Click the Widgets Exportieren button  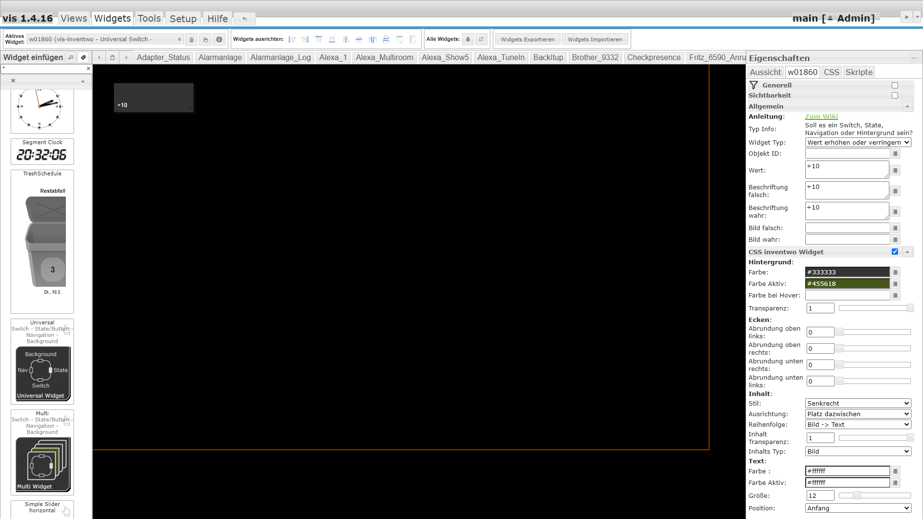[x=527, y=39]
